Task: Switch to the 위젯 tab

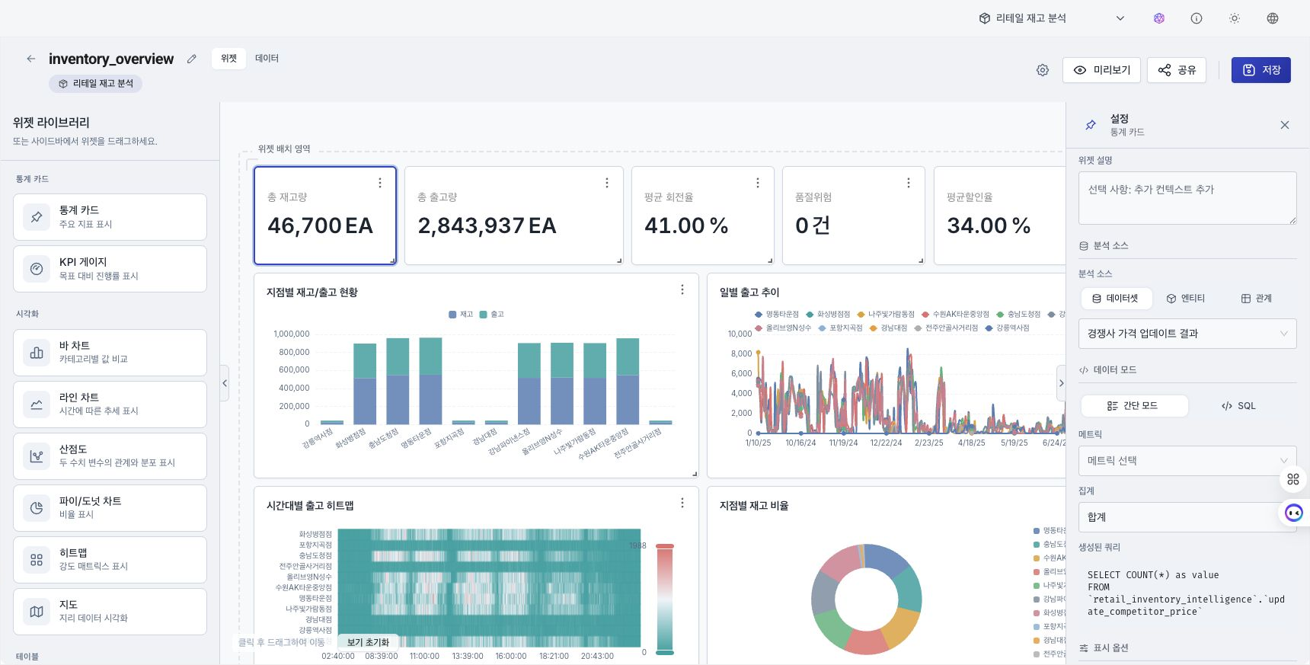Action: pyautogui.click(x=228, y=59)
